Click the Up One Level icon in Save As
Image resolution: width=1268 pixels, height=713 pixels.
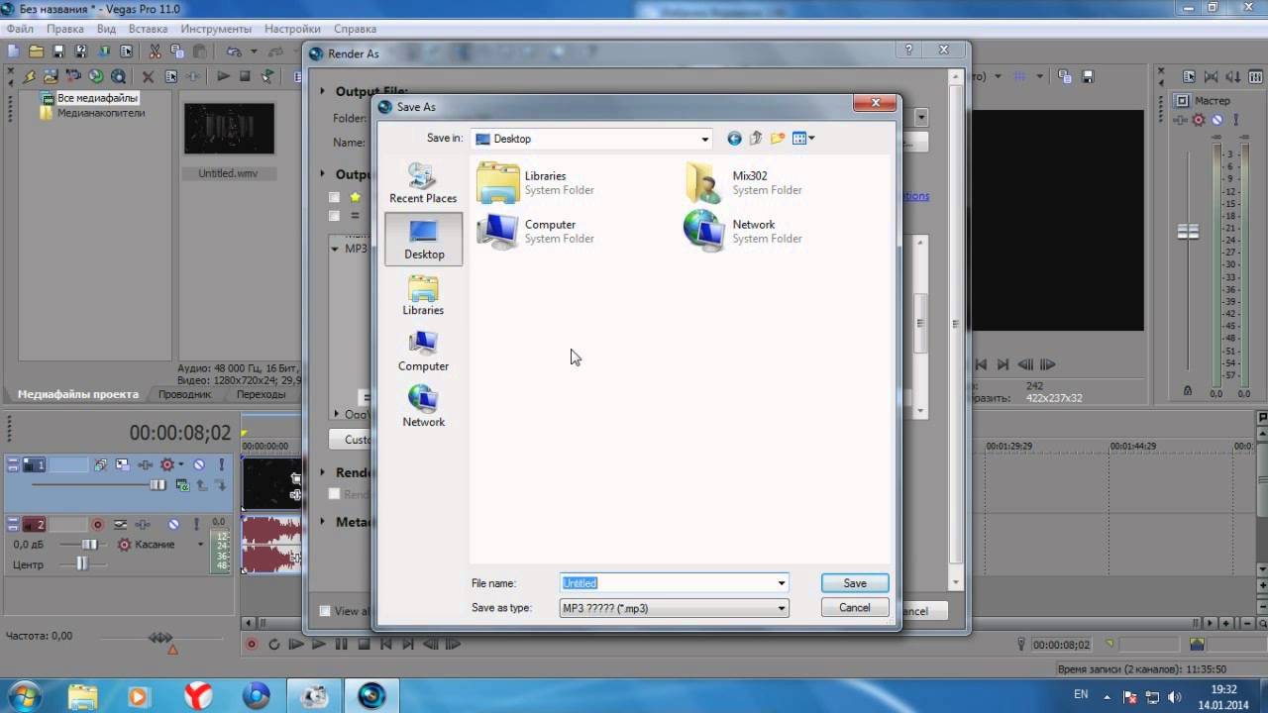coord(756,139)
